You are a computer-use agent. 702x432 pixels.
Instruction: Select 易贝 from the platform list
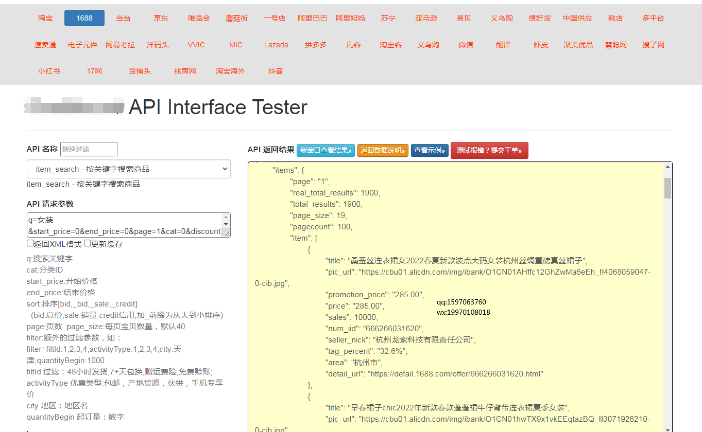pyautogui.click(x=464, y=18)
